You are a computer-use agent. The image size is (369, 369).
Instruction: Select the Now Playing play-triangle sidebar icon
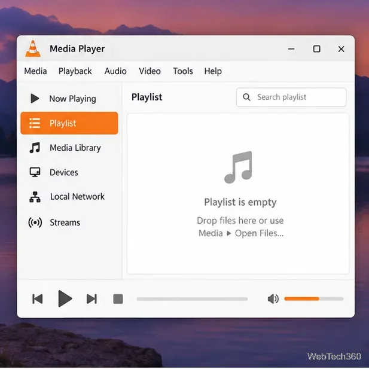(x=35, y=98)
